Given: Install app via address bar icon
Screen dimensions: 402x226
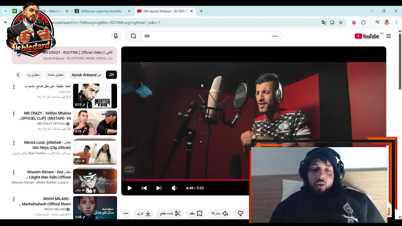Looking at the screenshot, I should (x=332, y=23).
